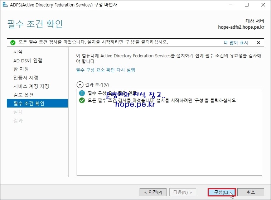Select the highlighted '필수 조건 확인' step
Image resolution: width=271 pixels, height=200 pixels.
37,103
